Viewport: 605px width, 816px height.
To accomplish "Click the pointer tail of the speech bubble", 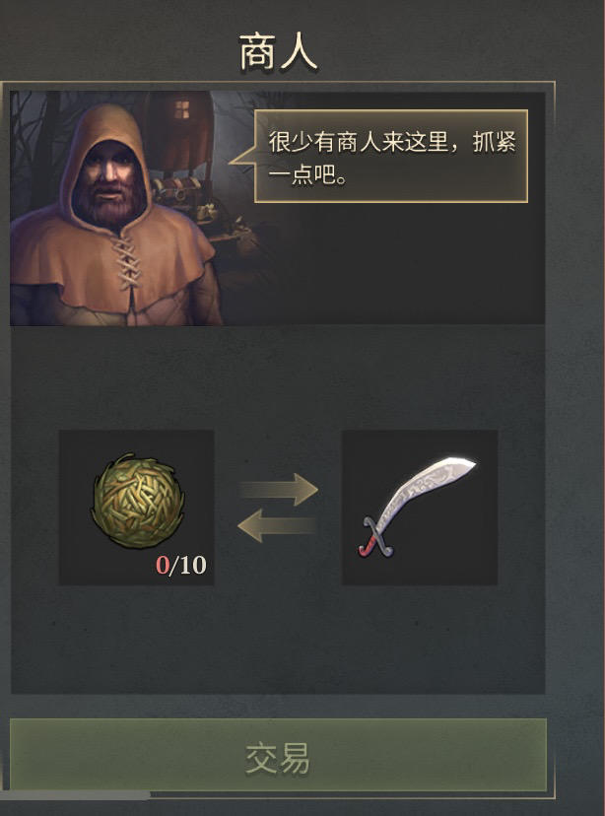I will (x=241, y=156).
